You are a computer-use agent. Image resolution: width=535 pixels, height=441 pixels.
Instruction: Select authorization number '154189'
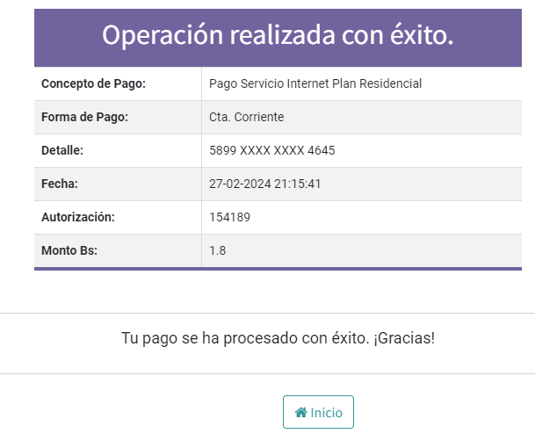coord(229,217)
